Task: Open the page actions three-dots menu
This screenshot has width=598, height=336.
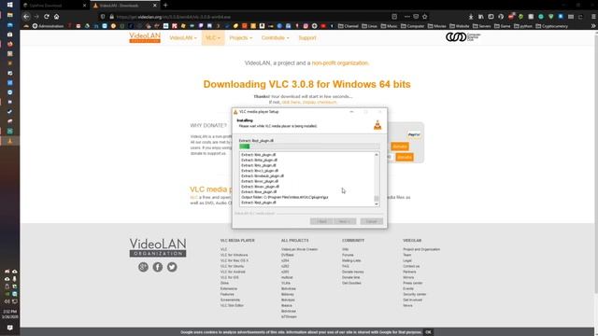Action: point(407,17)
